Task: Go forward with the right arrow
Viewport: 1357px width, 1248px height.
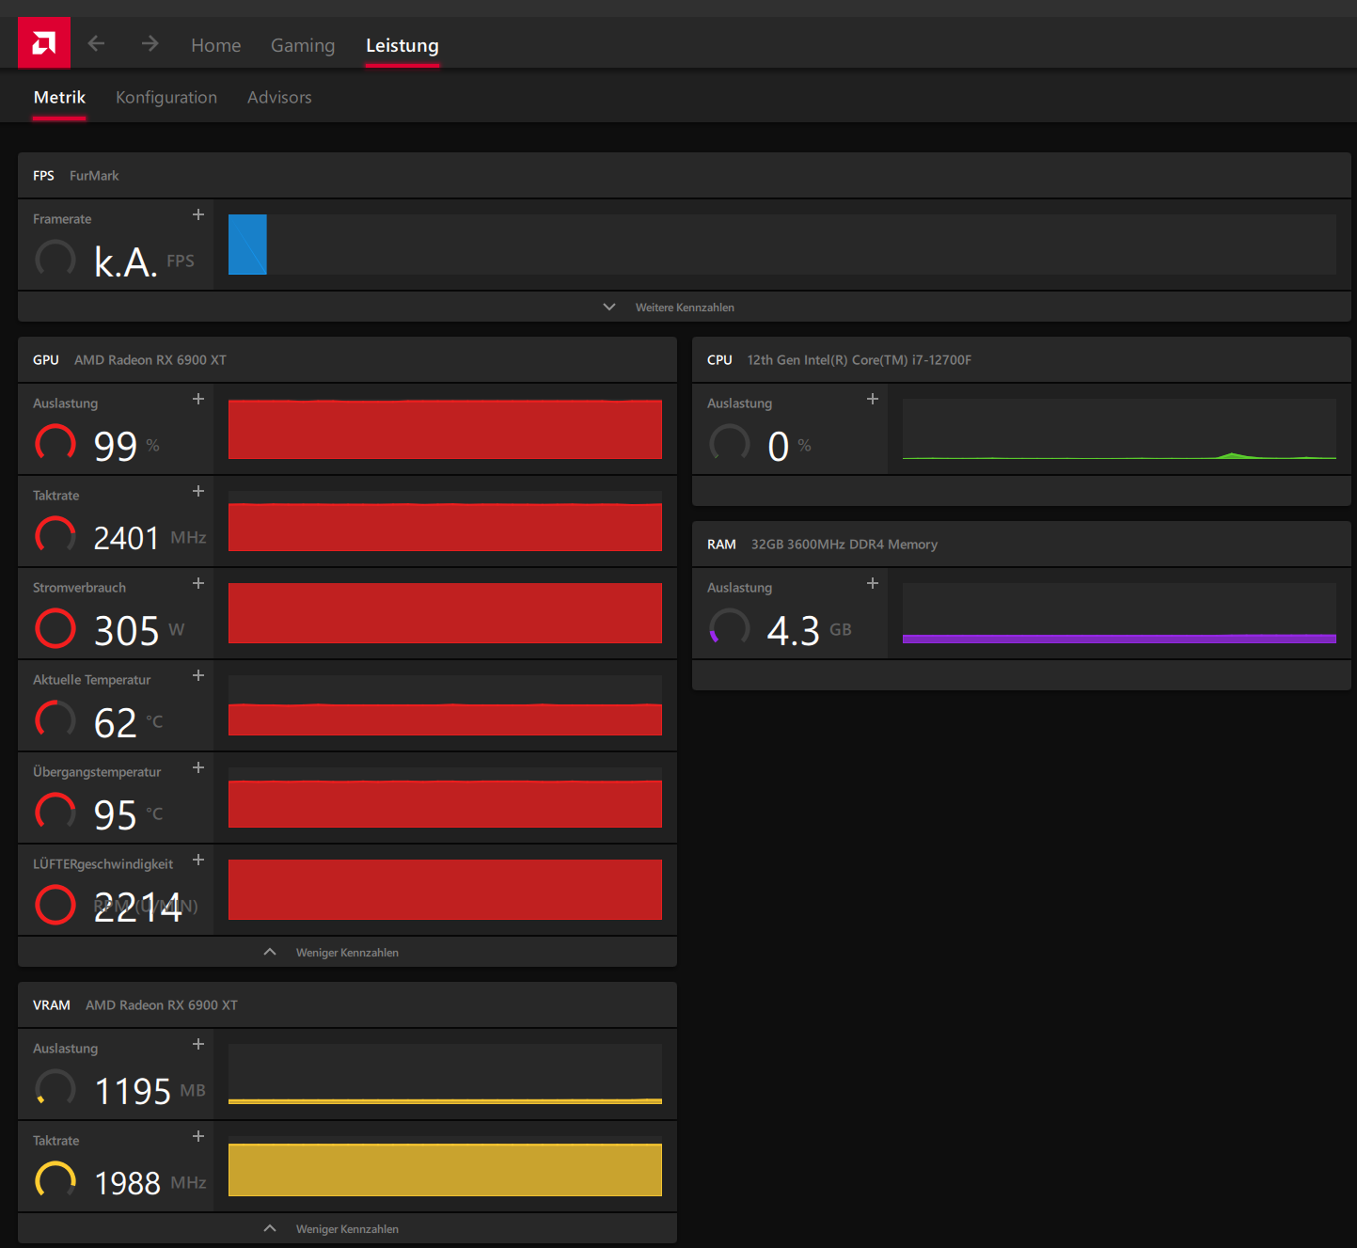Action: [x=150, y=43]
